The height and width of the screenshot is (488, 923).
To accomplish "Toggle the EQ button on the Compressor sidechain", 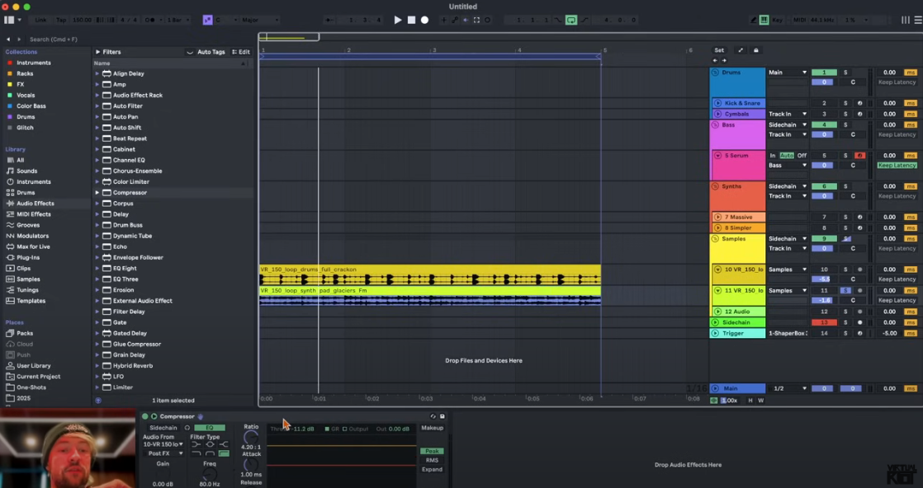I will tap(209, 429).
